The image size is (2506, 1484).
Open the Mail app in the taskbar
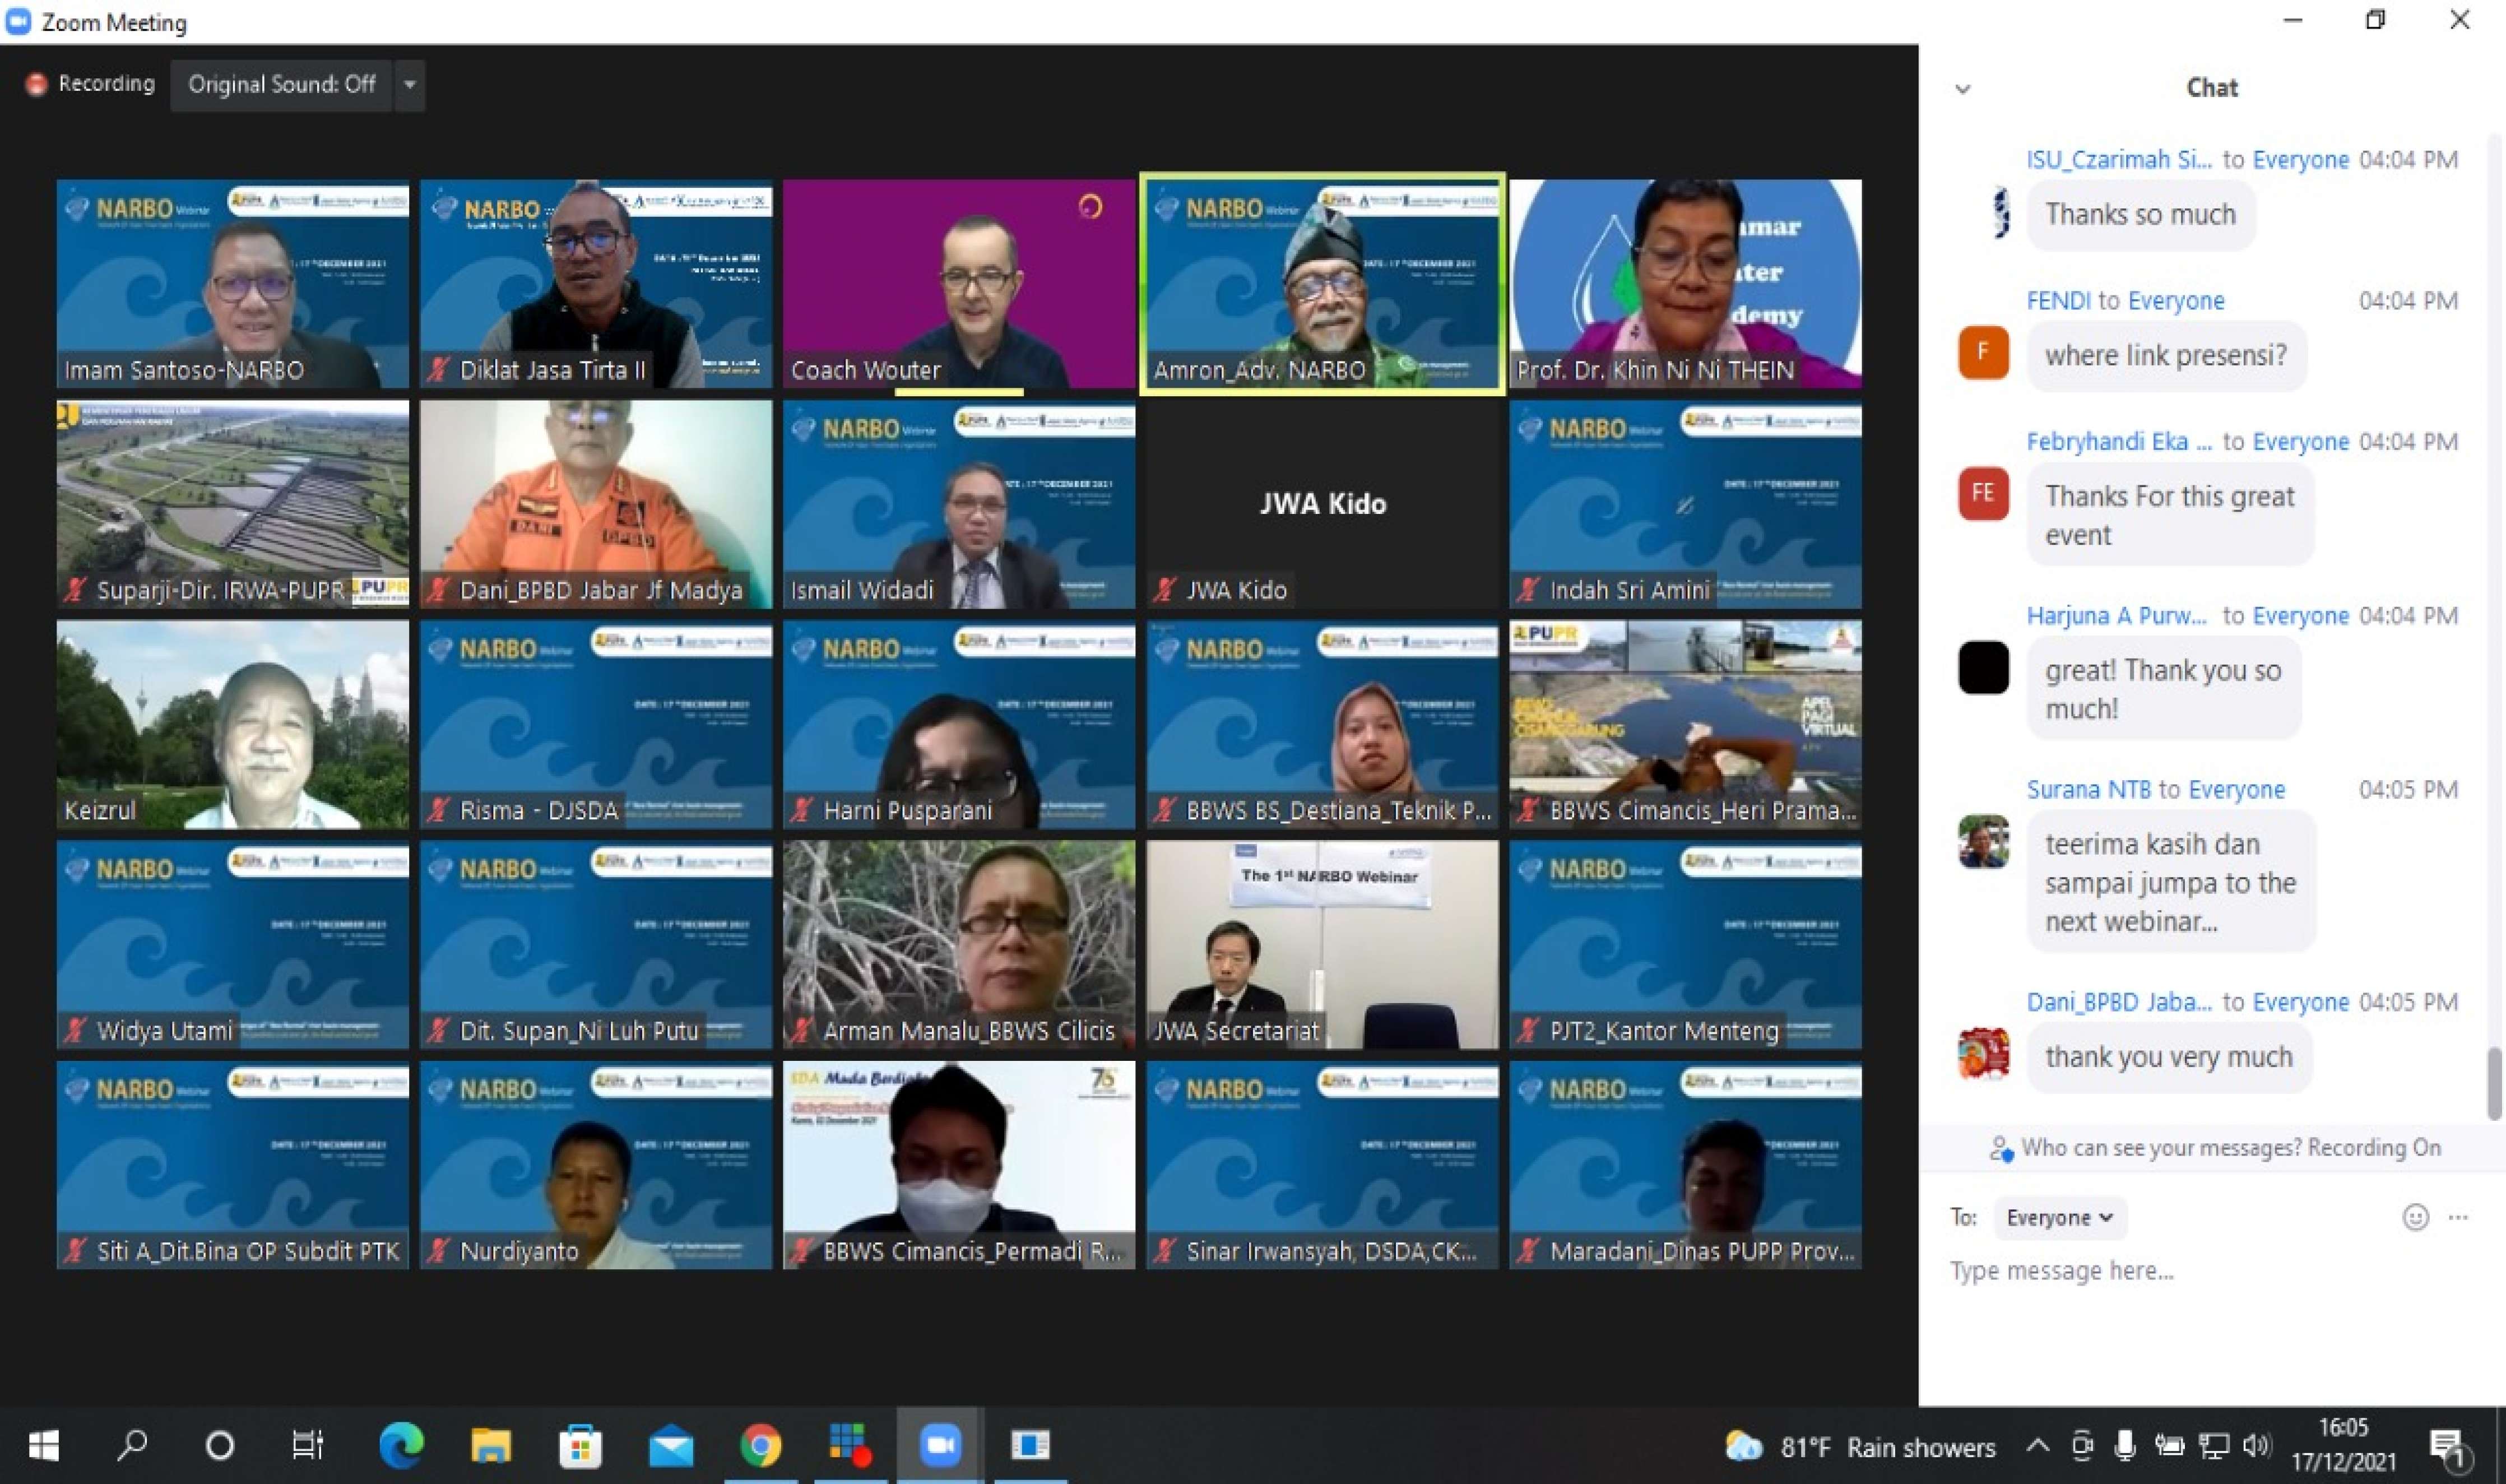(x=671, y=1445)
